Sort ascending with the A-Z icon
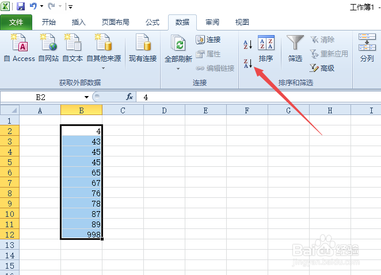The height and width of the screenshot is (275, 381). pos(248,45)
